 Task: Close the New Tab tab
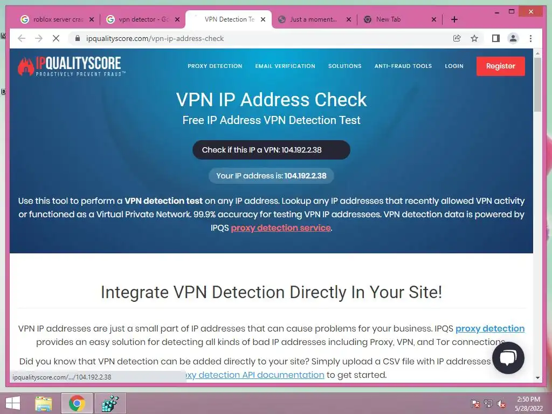coord(434,19)
